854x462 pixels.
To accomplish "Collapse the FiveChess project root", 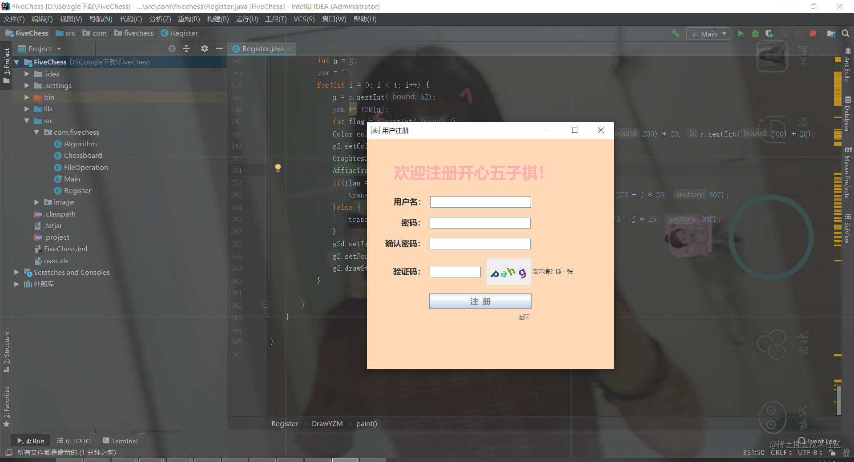I will 16,62.
